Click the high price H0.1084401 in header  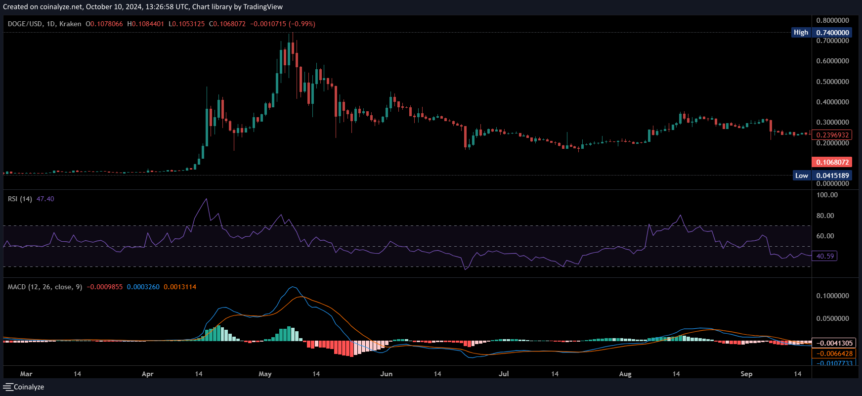pos(146,24)
